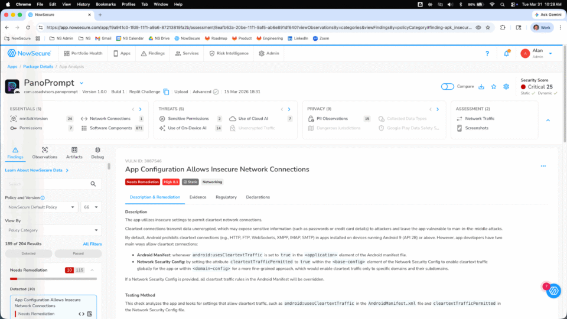Copy the Replit Challenge clipboard icon
Image resolution: width=567 pixels, height=319 pixels.
tap(166, 92)
